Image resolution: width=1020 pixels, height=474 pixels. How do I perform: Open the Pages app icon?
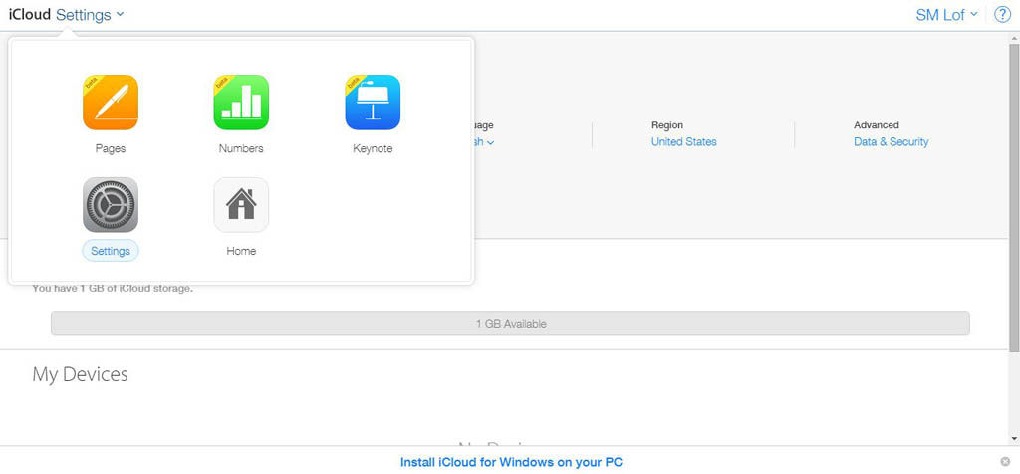pos(110,103)
